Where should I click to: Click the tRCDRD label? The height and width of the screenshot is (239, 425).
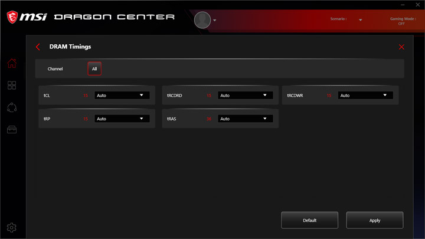pos(175,96)
